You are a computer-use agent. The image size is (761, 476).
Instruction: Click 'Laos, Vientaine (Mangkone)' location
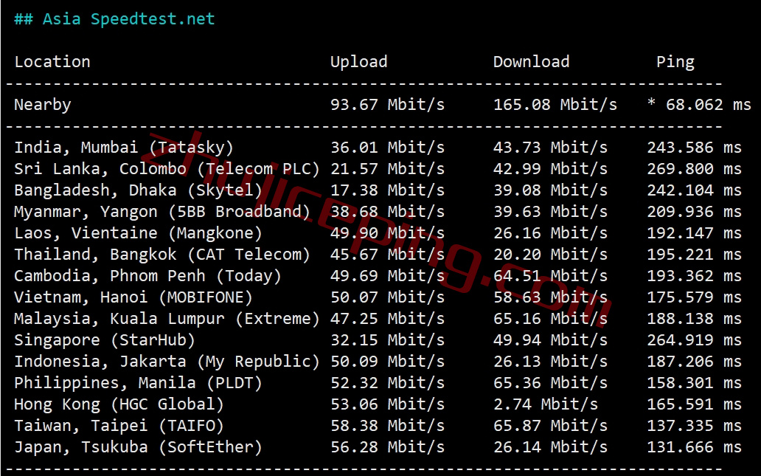[139, 232]
